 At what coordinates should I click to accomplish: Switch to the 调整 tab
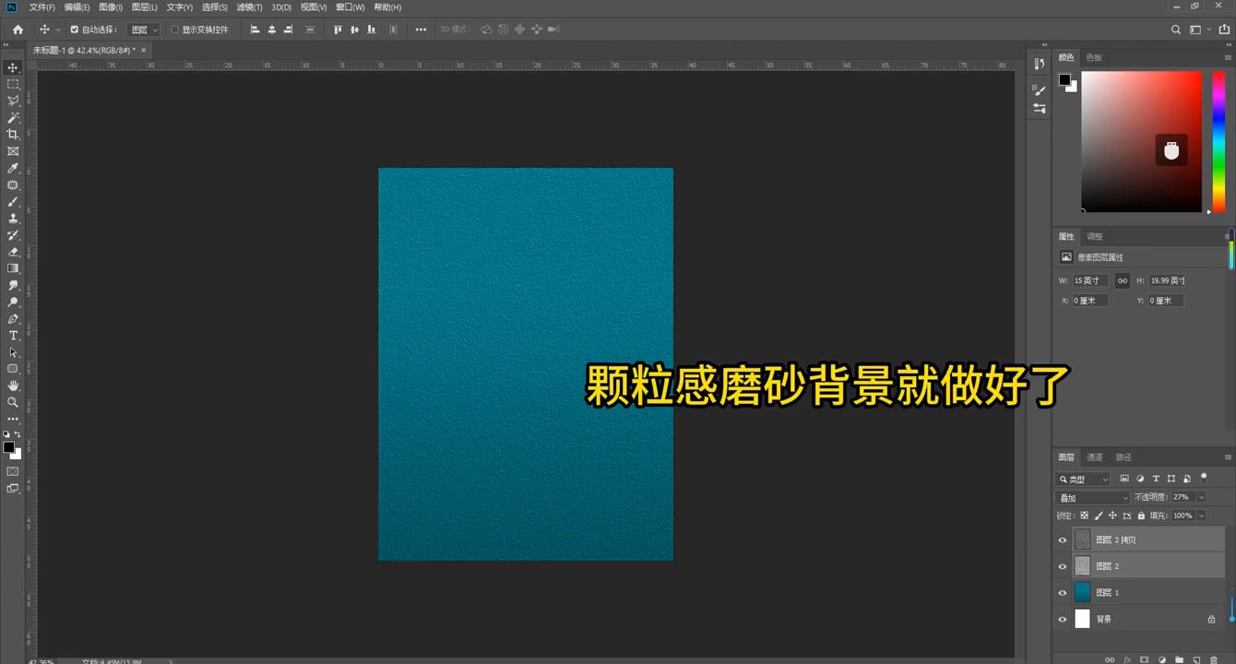1094,236
